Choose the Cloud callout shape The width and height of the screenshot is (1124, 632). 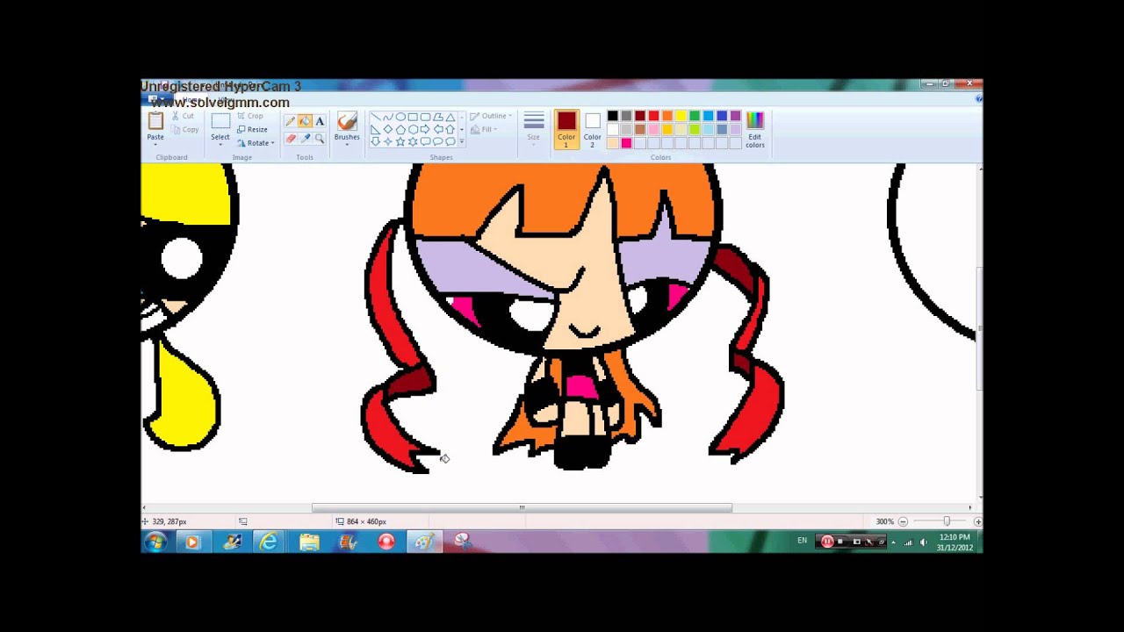(450, 141)
